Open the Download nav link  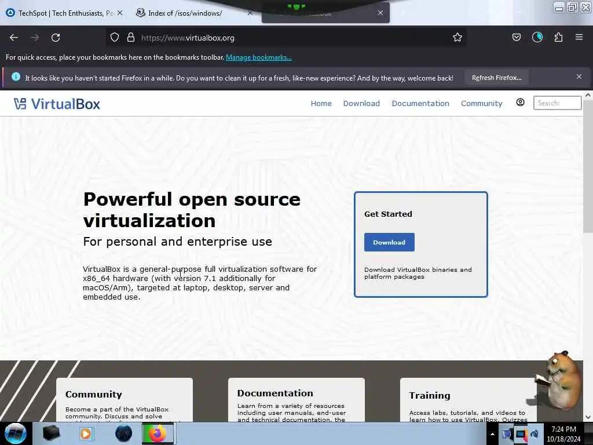361,103
